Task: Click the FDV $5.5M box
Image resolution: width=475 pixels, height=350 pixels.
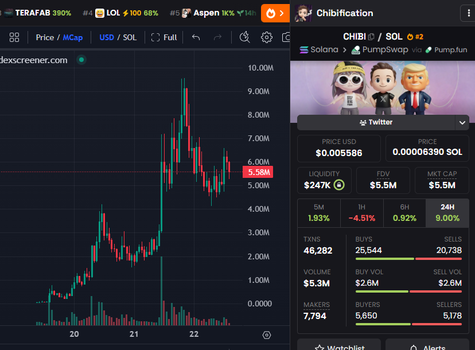Action: pyautogui.click(x=383, y=181)
